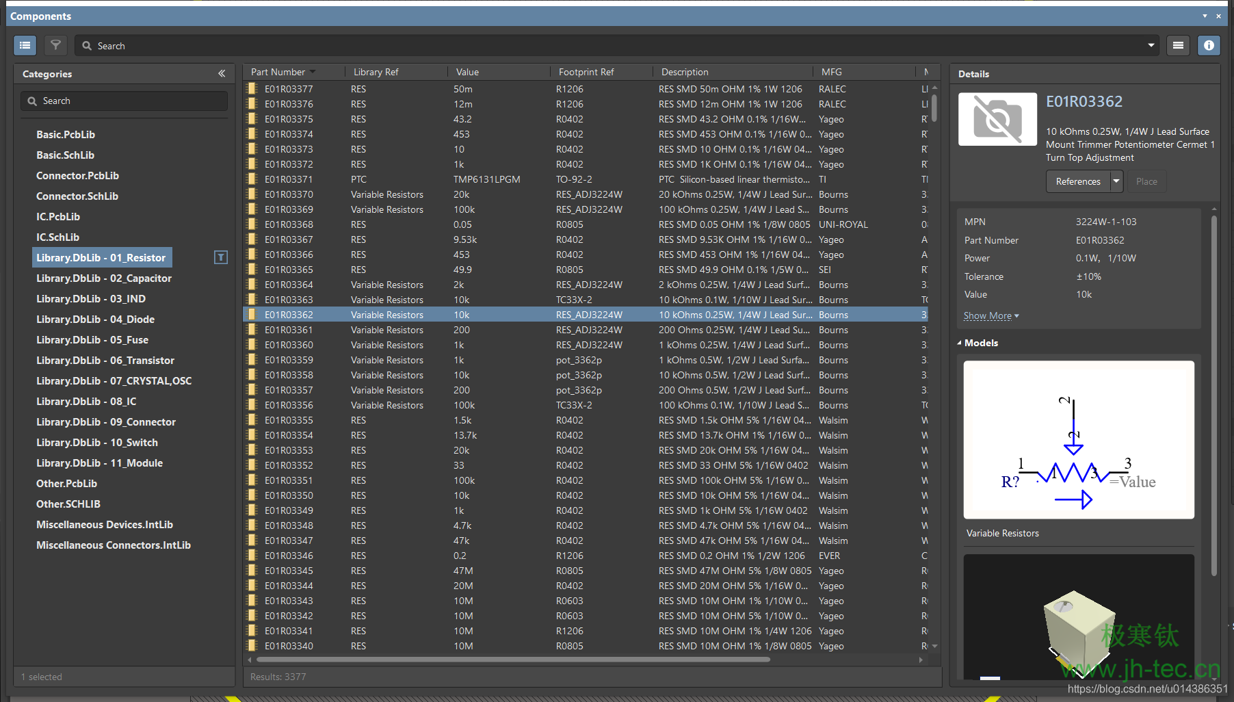Click the Place button

point(1146,181)
